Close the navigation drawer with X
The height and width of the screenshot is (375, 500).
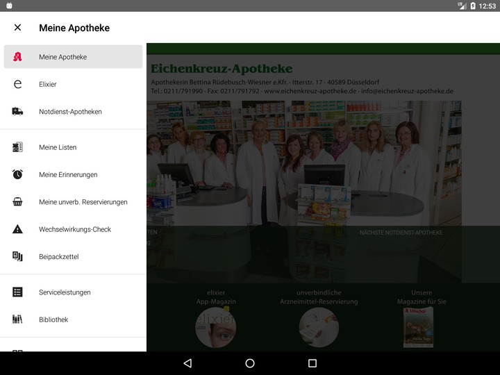tap(17, 27)
